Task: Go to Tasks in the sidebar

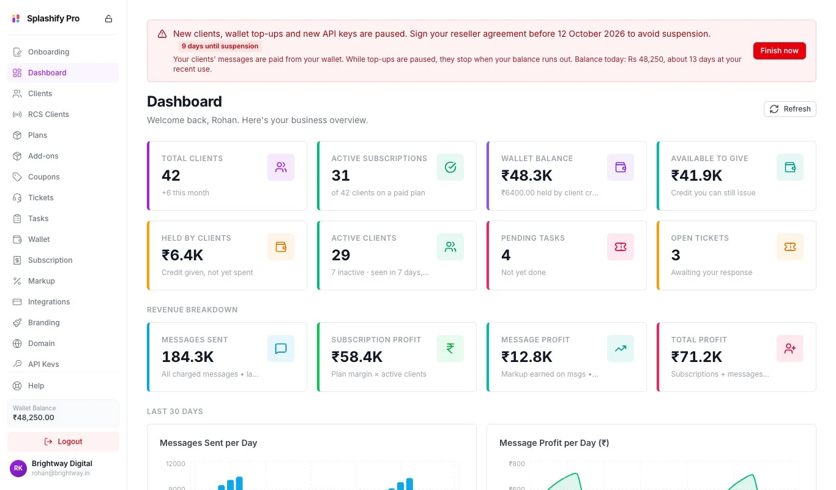Action: (63, 219)
